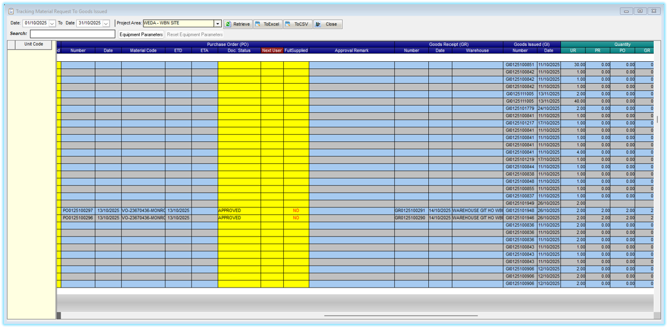The height and width of the screenshot is (328, 668).
Task: Select purchase order cell PO0125100297
Action: [x=78, y=210]
